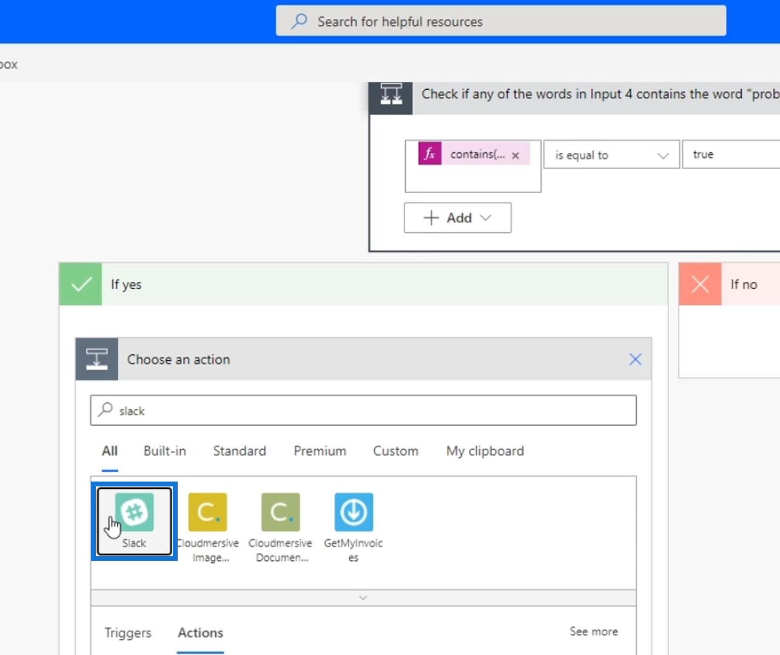Show Premium connectors tab
The width and height of the screenshot is (780, 655).
(x=320, y=451)
